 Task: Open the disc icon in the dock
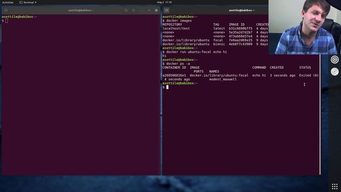(x=335, y=71)
